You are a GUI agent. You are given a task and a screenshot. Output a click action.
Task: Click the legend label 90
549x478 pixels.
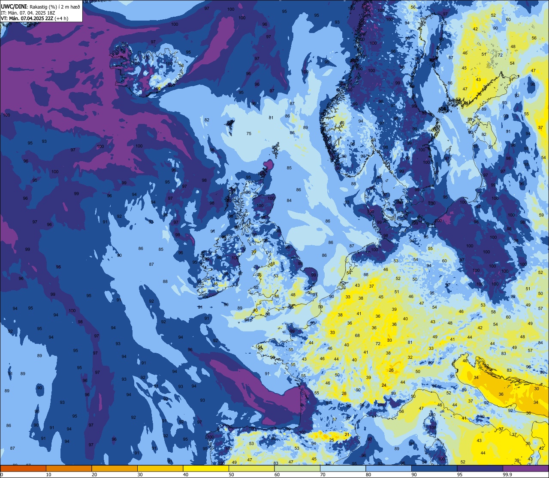[414, 475]
